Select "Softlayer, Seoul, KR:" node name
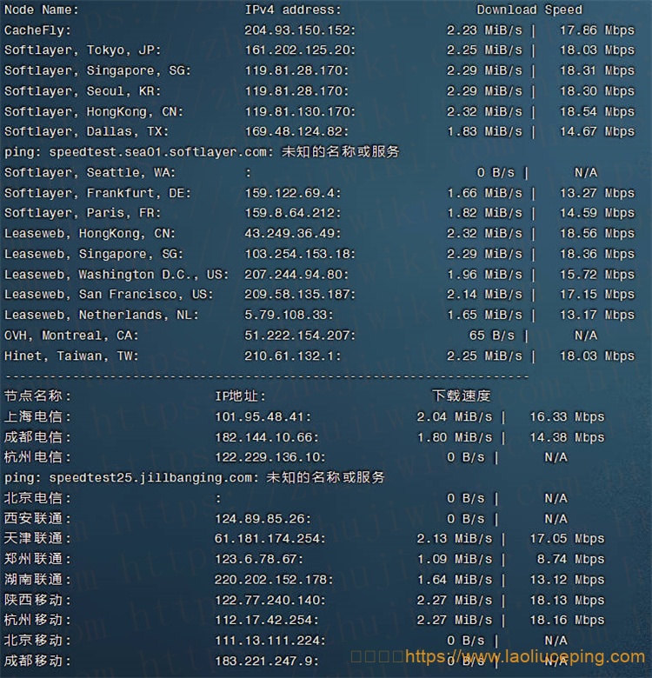Viewport: 652px width, 678px height. pos(83,91)
